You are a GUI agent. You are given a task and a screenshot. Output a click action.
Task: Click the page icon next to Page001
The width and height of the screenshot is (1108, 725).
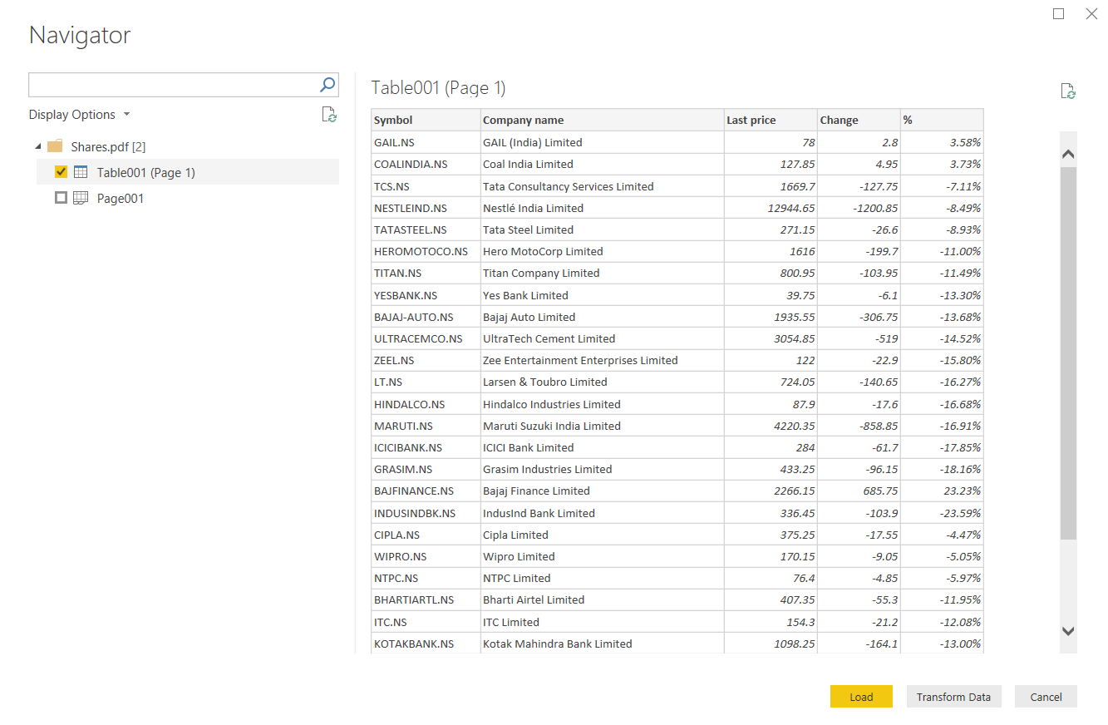point(81,198)
